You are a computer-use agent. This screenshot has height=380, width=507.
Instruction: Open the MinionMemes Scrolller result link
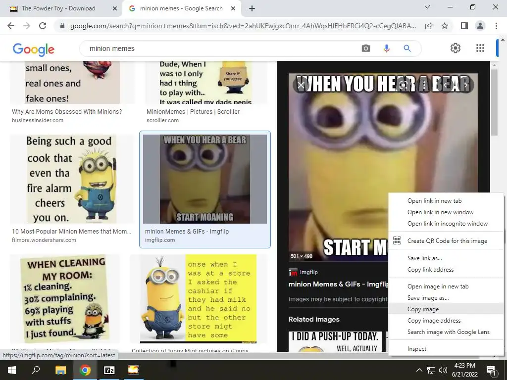(x=193, y=112)
